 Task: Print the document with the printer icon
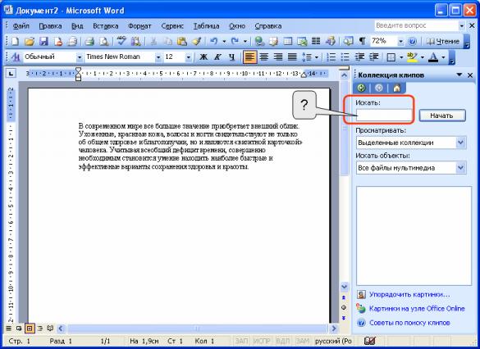[89, 41]
